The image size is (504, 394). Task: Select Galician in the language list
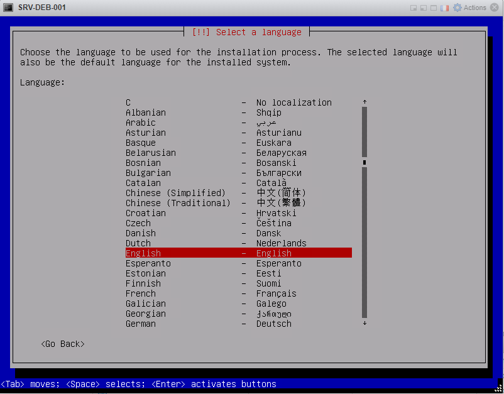coord(239,304)
